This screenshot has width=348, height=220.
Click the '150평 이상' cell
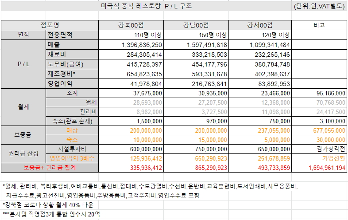tap(196, 35)
